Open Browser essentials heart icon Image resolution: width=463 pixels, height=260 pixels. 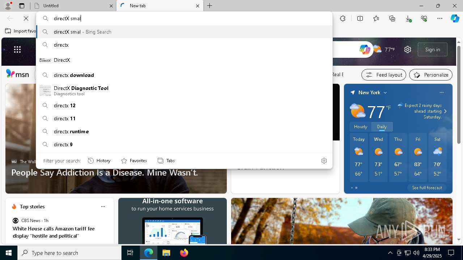pos(424,18)
